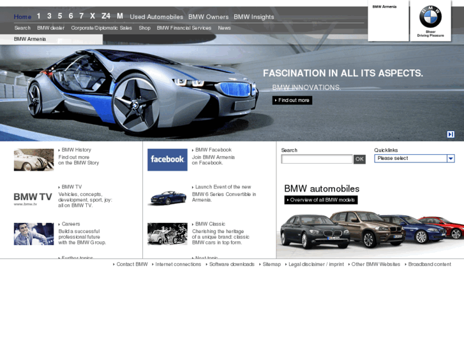Open Corporate/Diplomatic Sales
Image resolution: width=464 pixels, height=347 pixels.
[x=101, y=28]
